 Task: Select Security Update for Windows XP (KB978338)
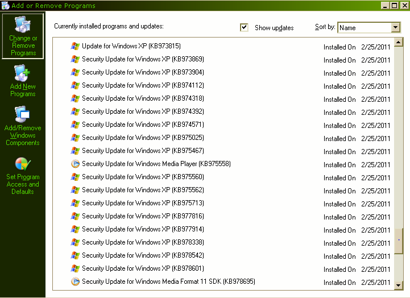(x=143, y=242)
